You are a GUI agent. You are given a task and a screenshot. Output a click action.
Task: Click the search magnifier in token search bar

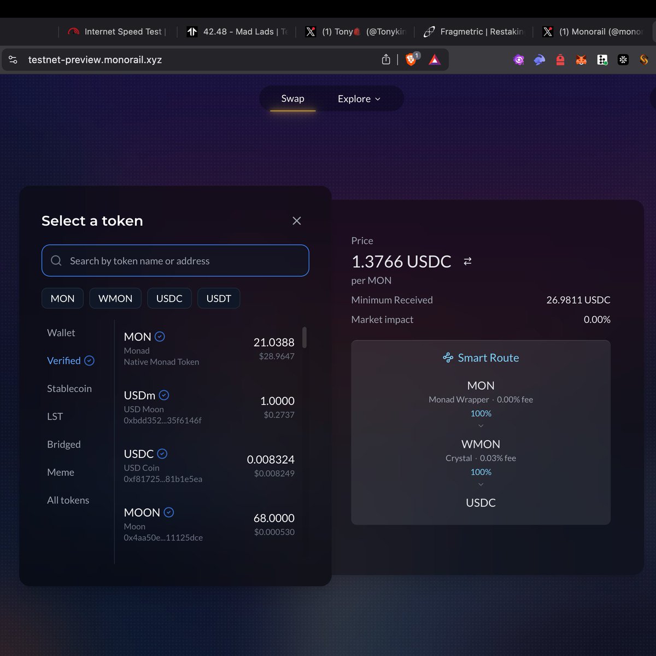(x=56, y=261)
